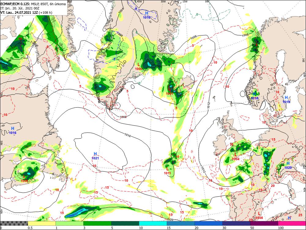This screenshot has width=306, height=230.
Task: Click the High marker 1016 over northern Greenland
Action: click(147, 15)
